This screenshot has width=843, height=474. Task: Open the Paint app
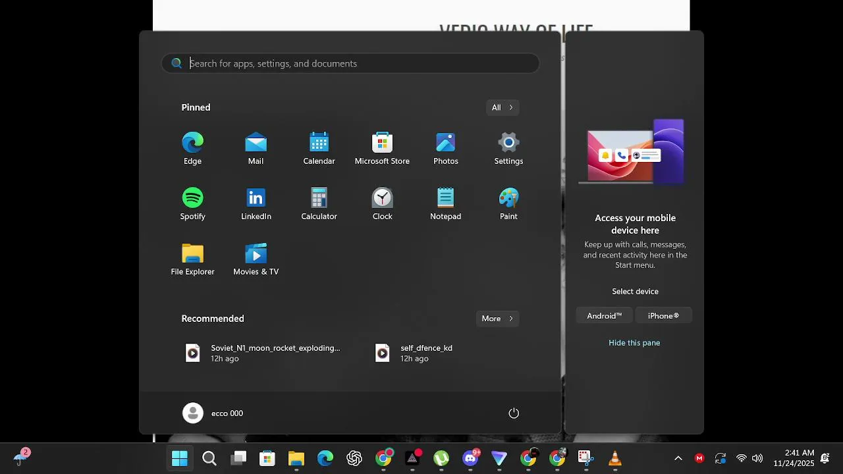pyautogui.click(x=508, y=204)
